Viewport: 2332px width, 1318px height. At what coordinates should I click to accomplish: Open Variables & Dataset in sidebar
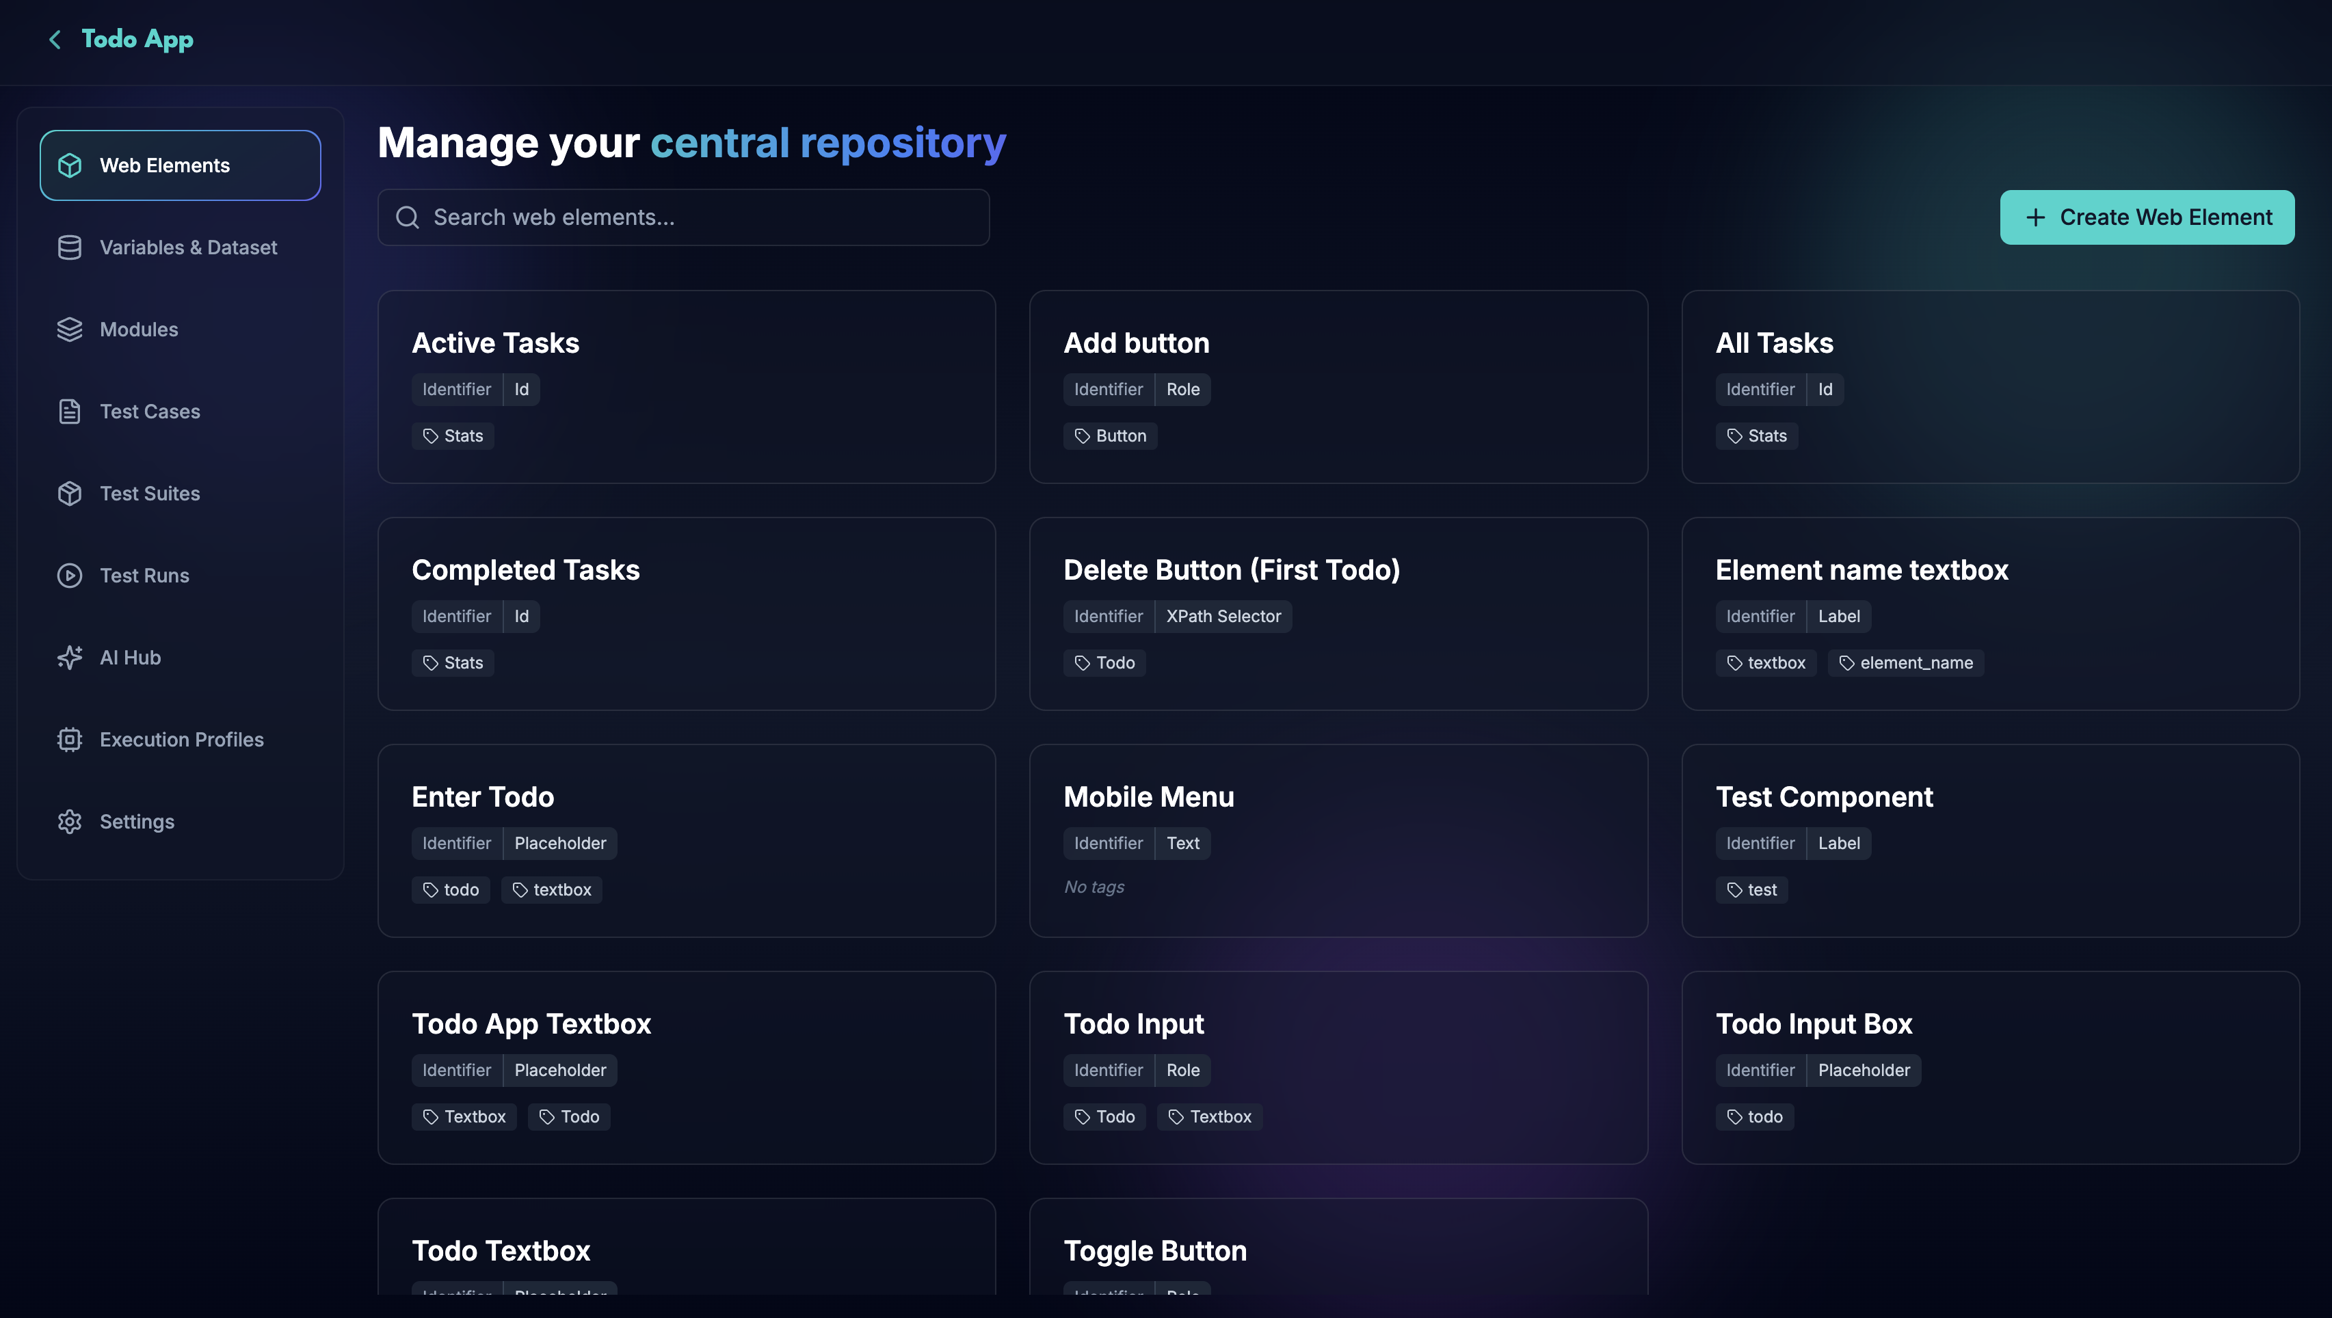(x=180, y=248)
